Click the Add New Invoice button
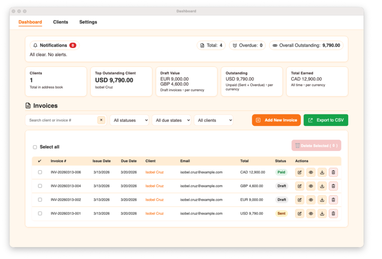382x259 pixels. click(276, 120)
